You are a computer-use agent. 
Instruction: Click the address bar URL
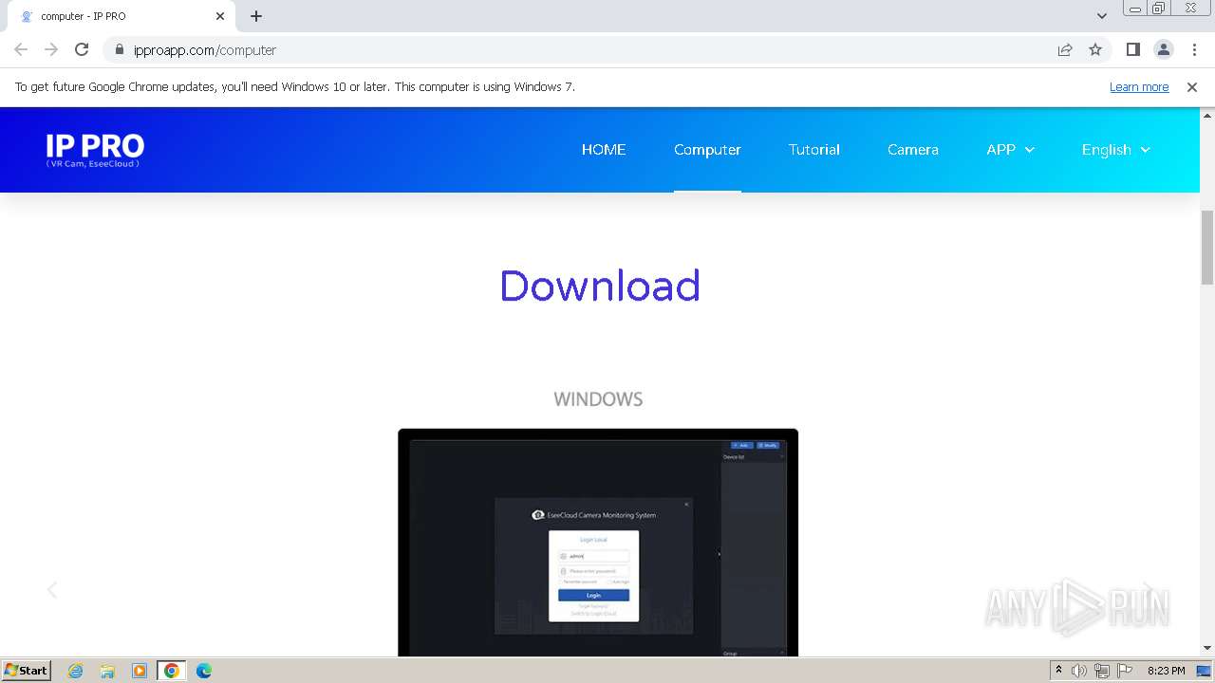pos(205,50)
